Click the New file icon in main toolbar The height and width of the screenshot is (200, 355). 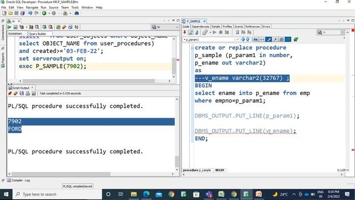[x=4, y=13]
